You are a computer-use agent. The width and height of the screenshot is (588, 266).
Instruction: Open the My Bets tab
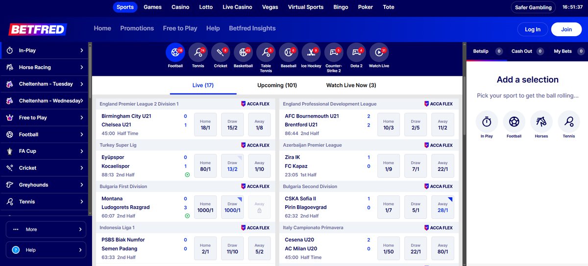pos(569,51)
